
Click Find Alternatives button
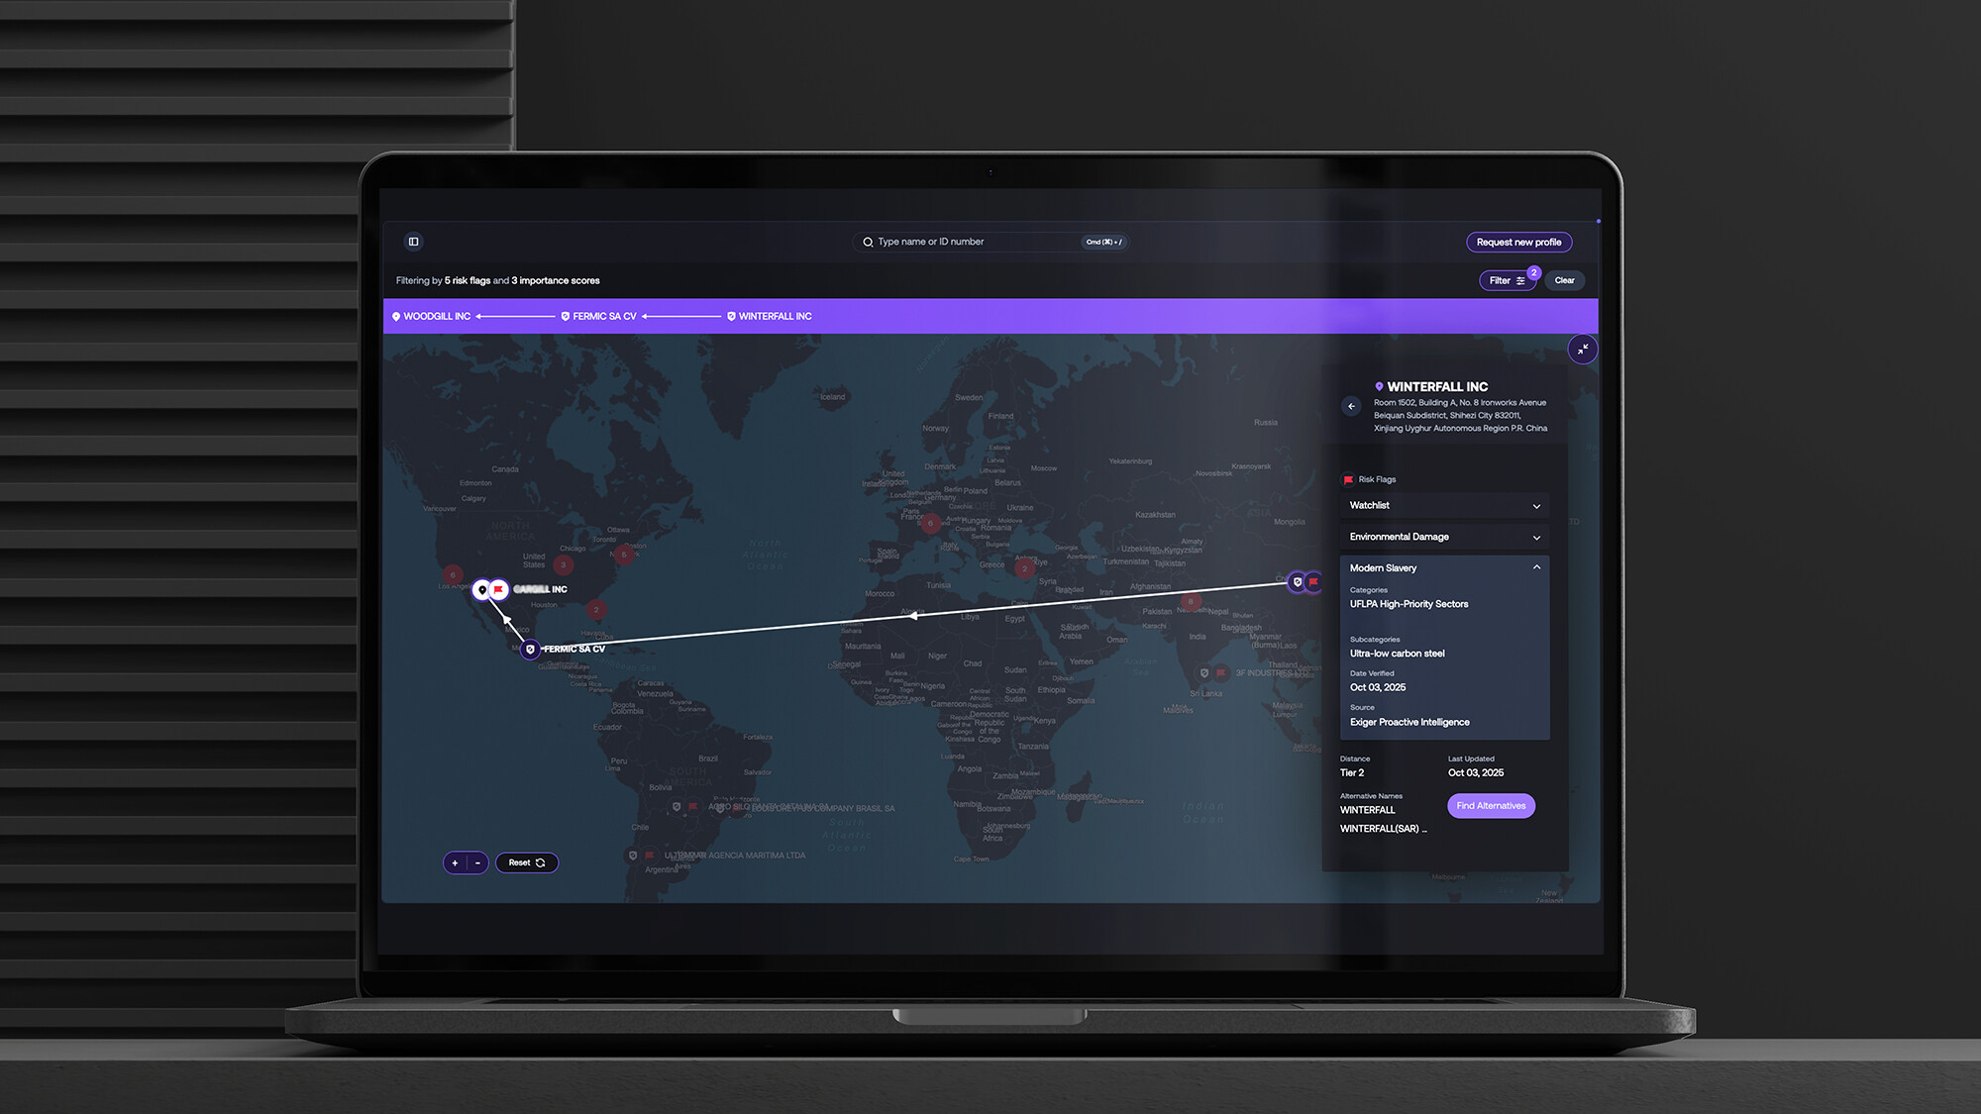[x=1491, y=806]
